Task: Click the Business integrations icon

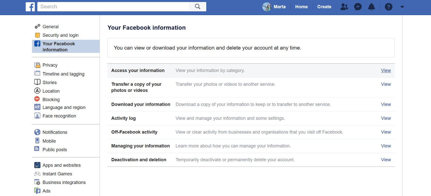Action: 37,182
